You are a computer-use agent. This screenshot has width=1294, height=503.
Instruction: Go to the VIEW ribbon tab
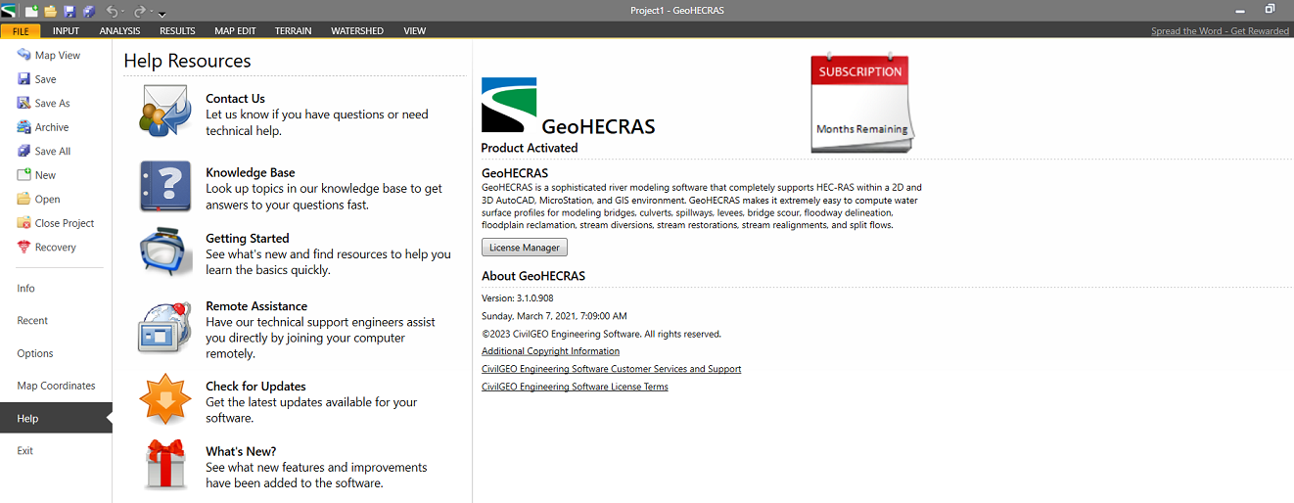pyautogui.click(x=415, y=30)
